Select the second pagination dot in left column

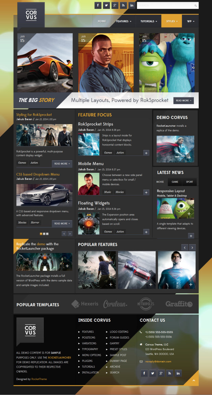click(x=44, y=234)
